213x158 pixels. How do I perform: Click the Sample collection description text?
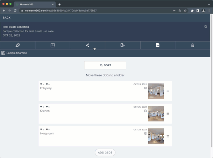(28, 31)
